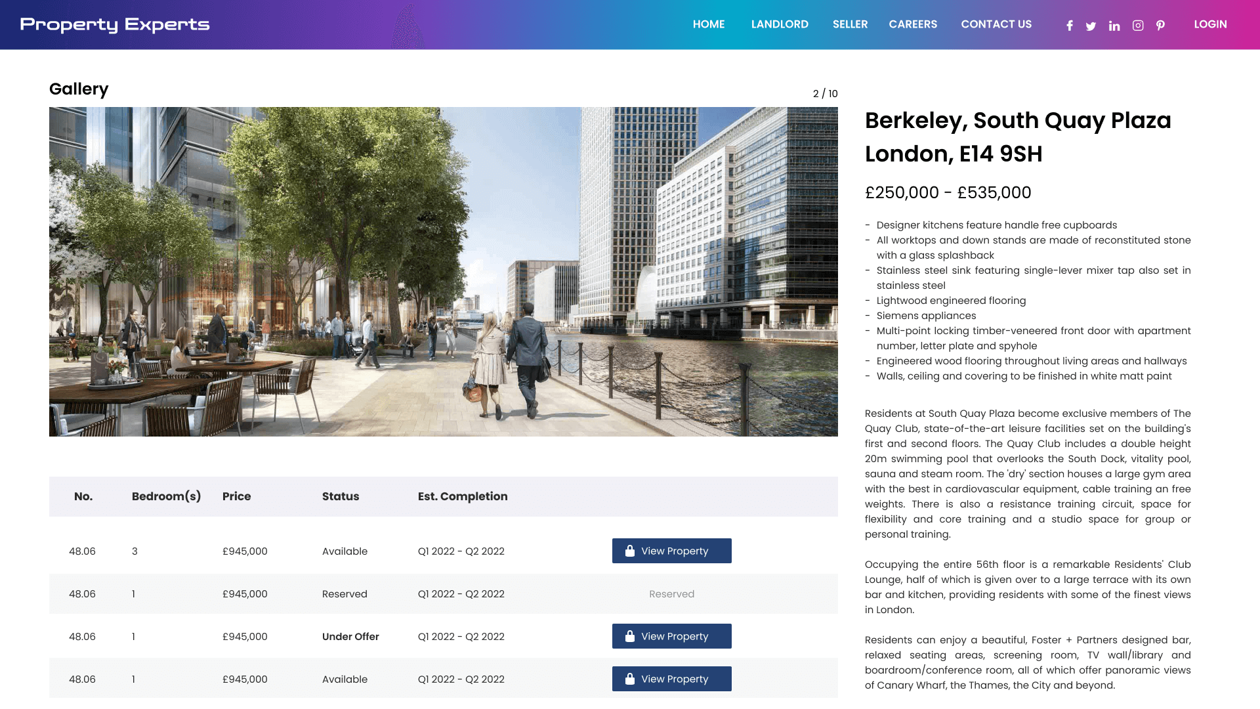This screenshot has height=709, width=1260.
Task: Open the Facebook social icon
Action: pos(1070,26)
